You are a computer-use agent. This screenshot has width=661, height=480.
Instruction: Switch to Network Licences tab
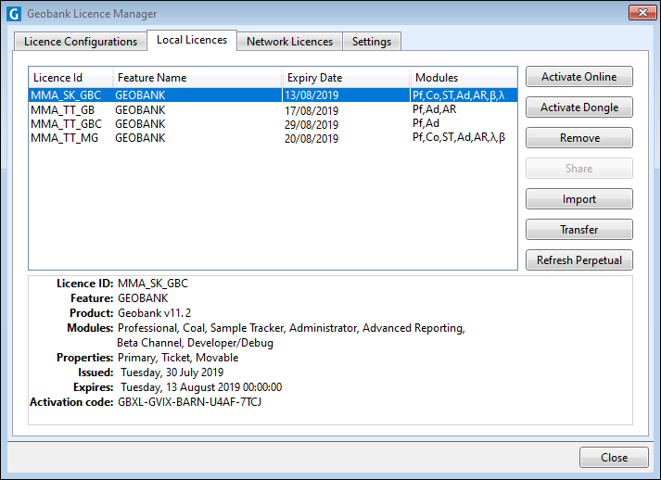(289, 42)
